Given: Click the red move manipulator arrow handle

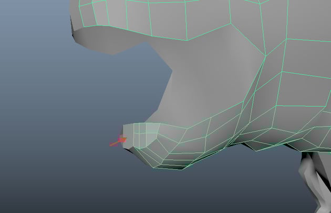Looking at the screenshot, I should (x=118, y=141).
